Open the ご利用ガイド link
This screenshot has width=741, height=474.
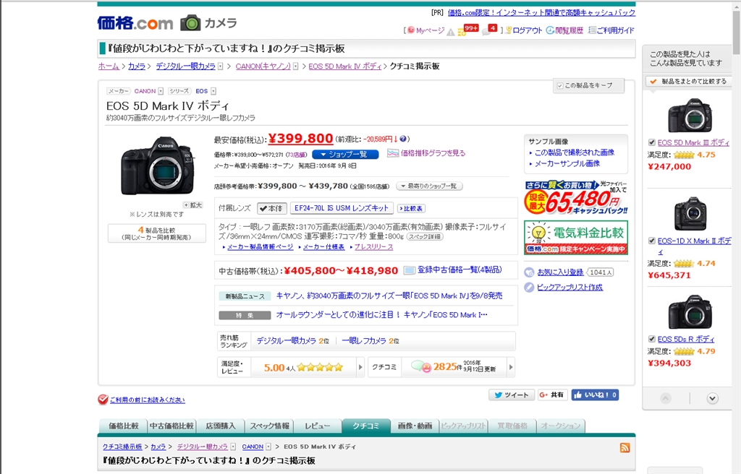pos(611,30)
